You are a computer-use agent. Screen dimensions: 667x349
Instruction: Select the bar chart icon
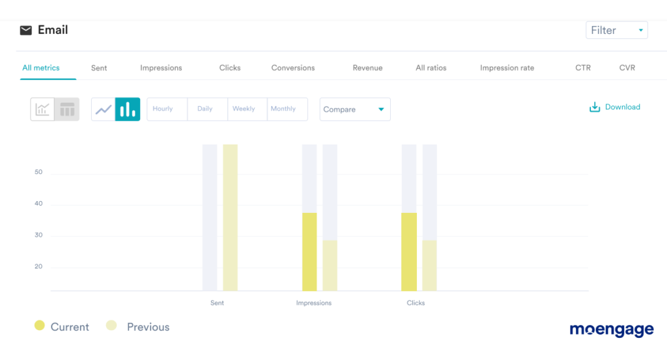click(128, 109)
